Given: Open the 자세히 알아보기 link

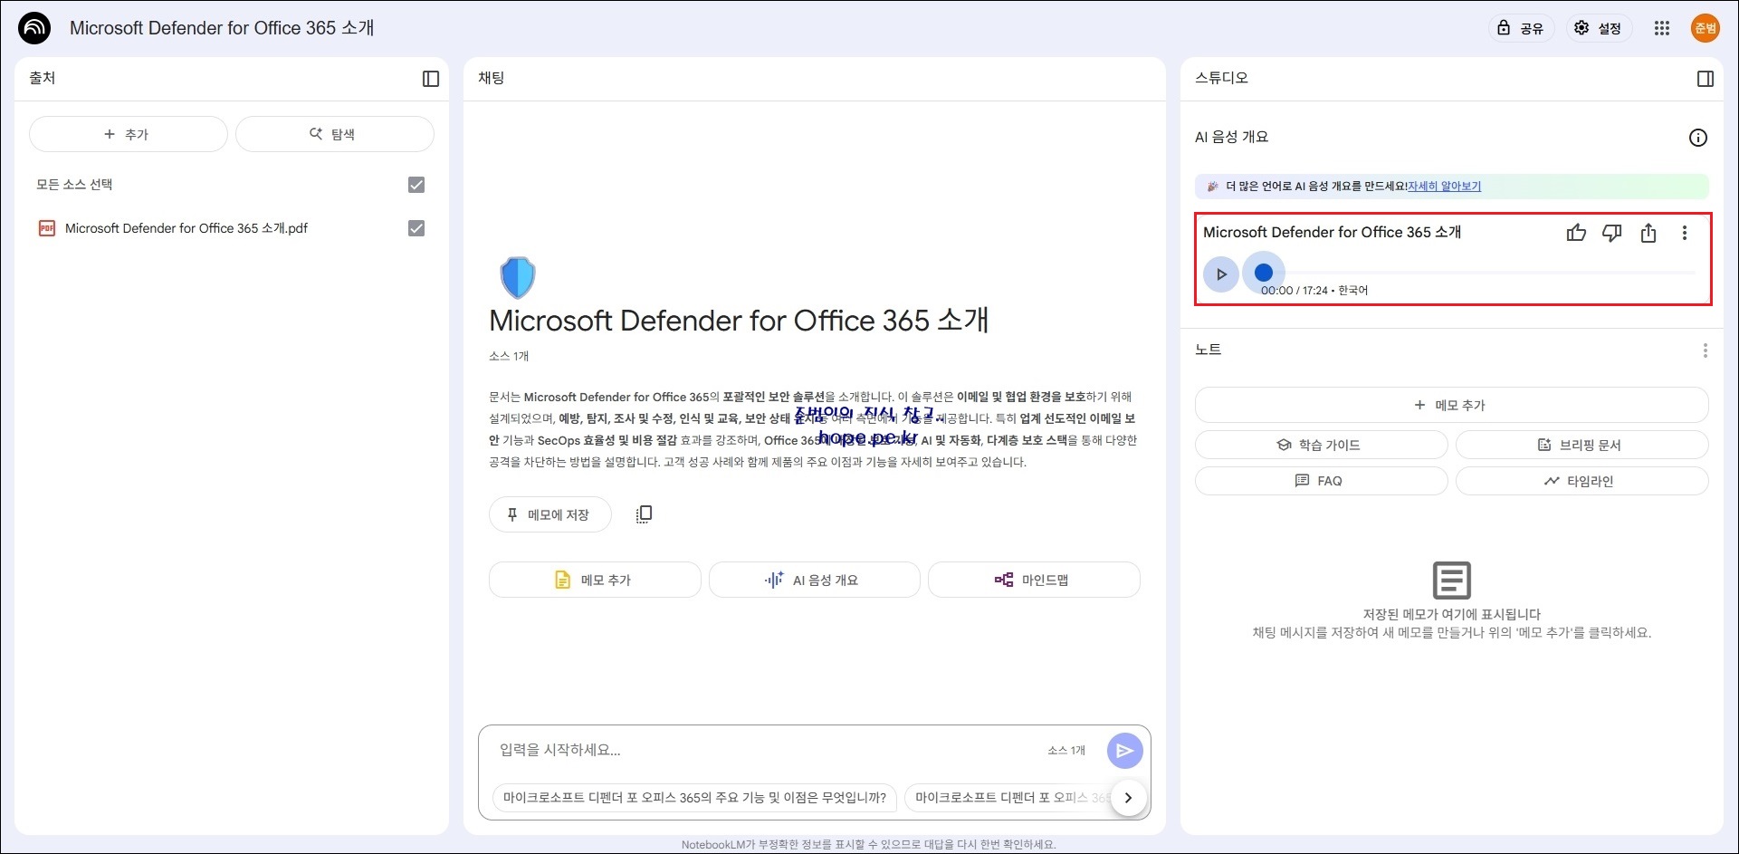Looking at the screenshot, I should pos(1445,187).
